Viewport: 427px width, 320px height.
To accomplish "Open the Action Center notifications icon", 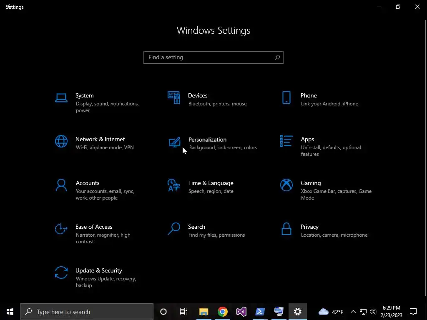I will click(413, 312).
